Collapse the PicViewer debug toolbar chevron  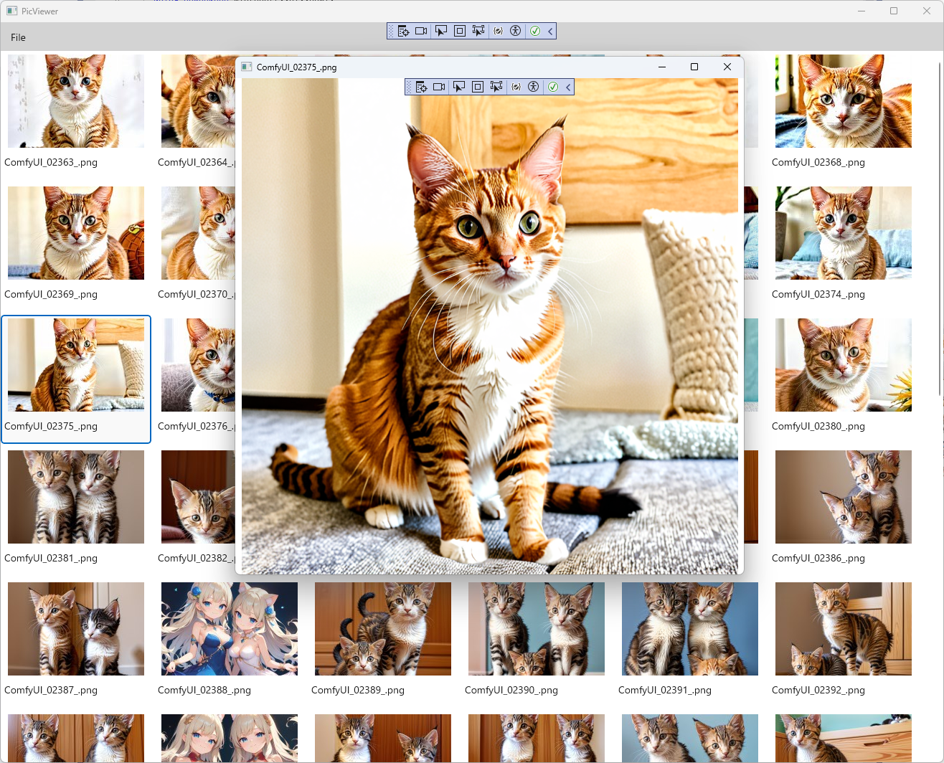tap(550, 31)
